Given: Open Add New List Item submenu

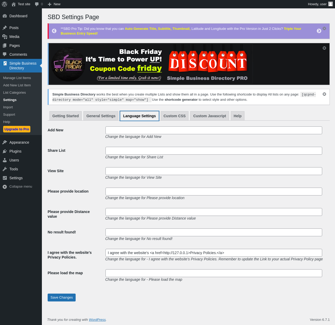Looking at the screenshot, I should (17, 85).
